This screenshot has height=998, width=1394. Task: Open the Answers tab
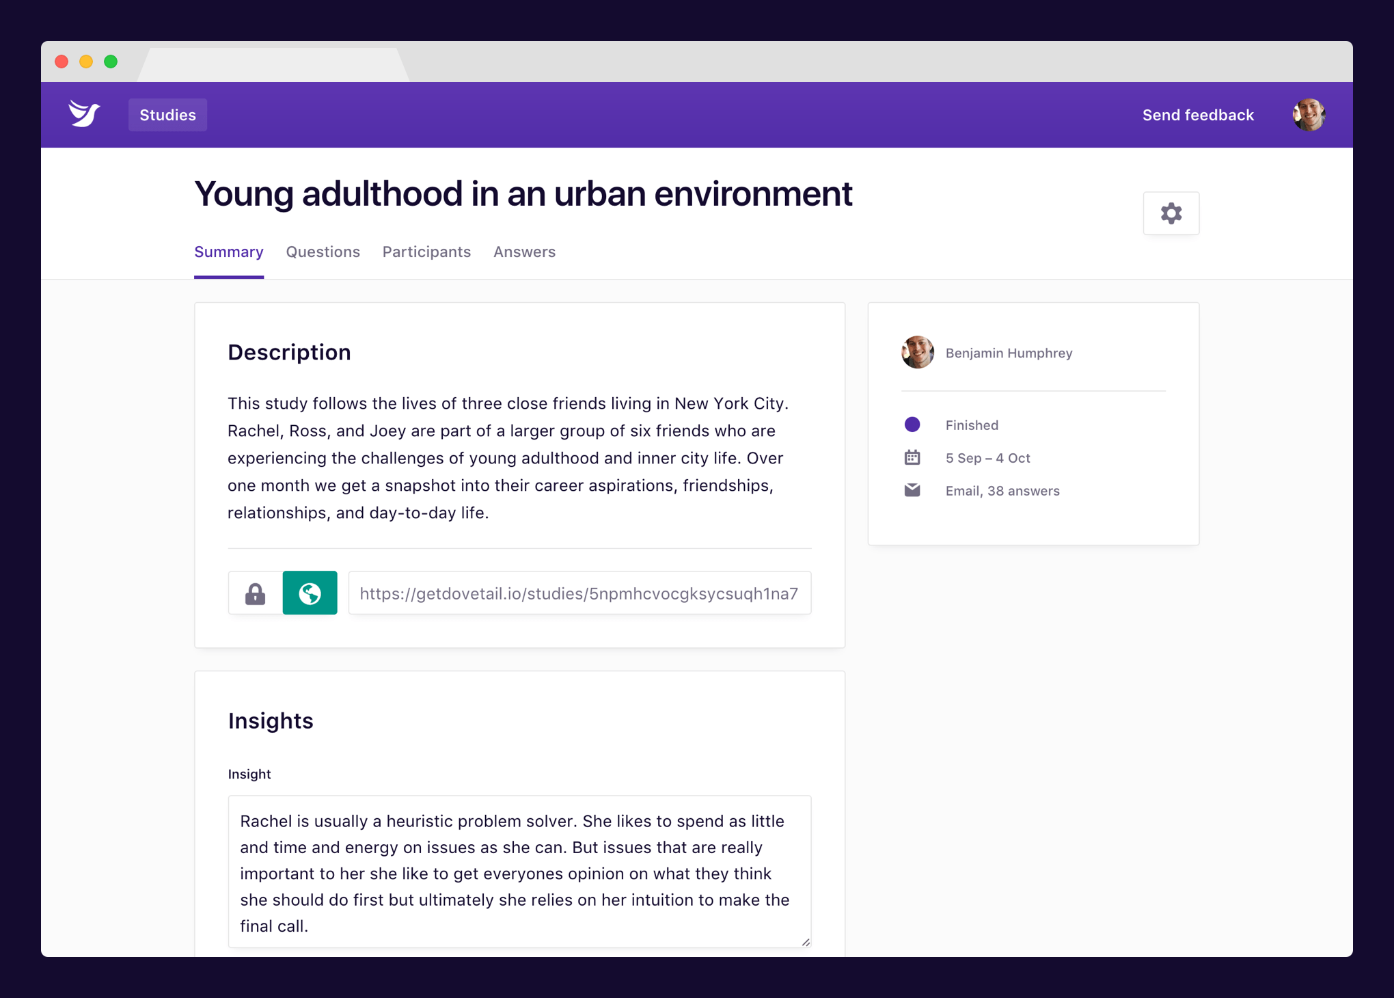[x=524, y=252]
